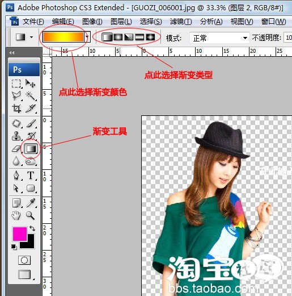Image resolution: width=292 pixels, height=296 pixels.
Task: Open the 窗口(W) menu
Action: [273, 22]
